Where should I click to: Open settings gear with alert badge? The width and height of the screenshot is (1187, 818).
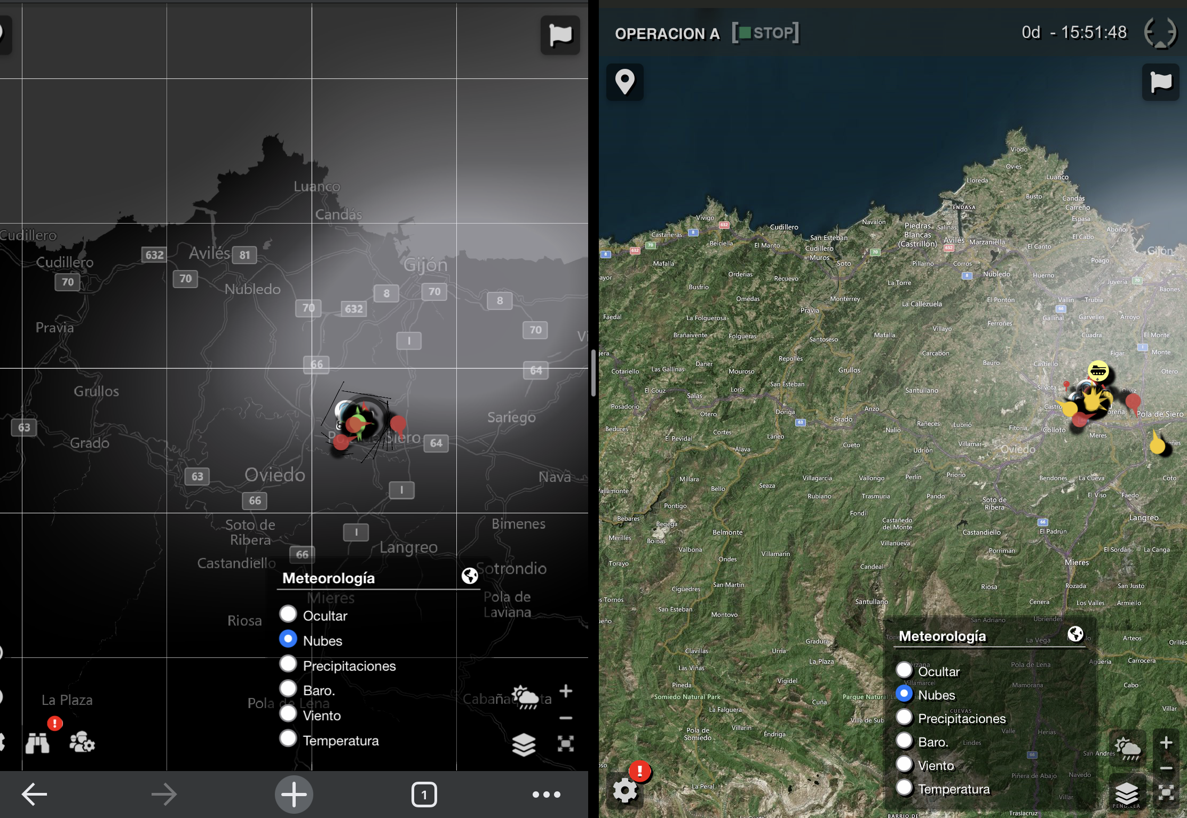(x=625, y=790)
